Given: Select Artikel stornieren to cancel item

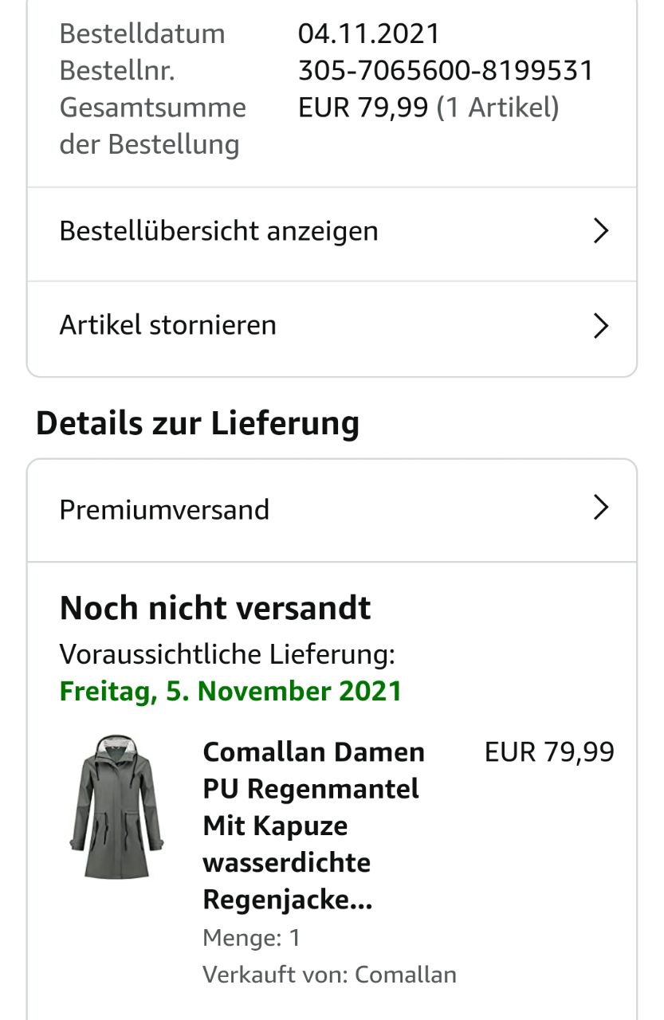Looking at the screenshot, I should (x=332, y=328).
